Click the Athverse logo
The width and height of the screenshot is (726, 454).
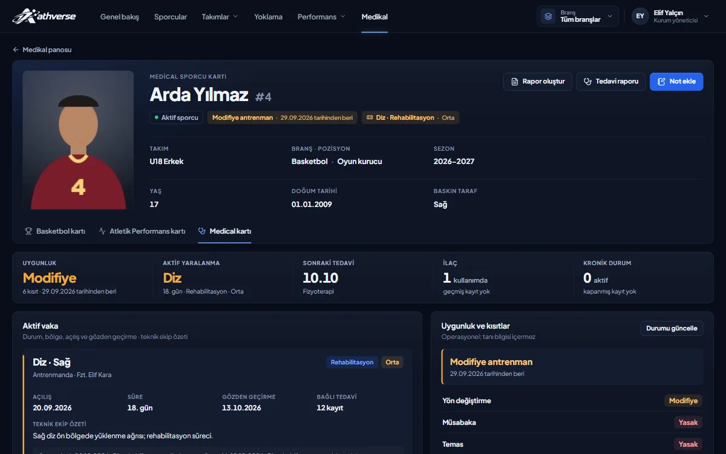[x=44, y=16]
